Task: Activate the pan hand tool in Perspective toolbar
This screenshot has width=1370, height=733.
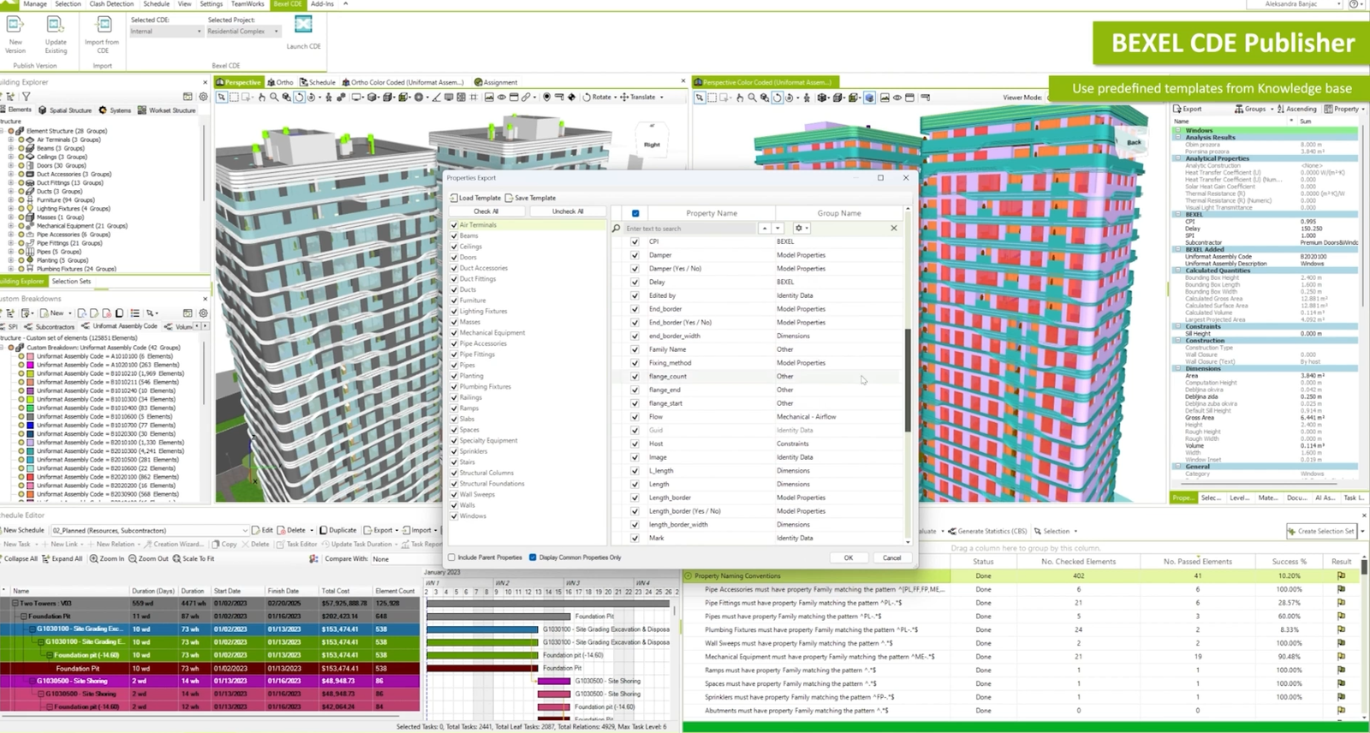Action: pos(261,98)
